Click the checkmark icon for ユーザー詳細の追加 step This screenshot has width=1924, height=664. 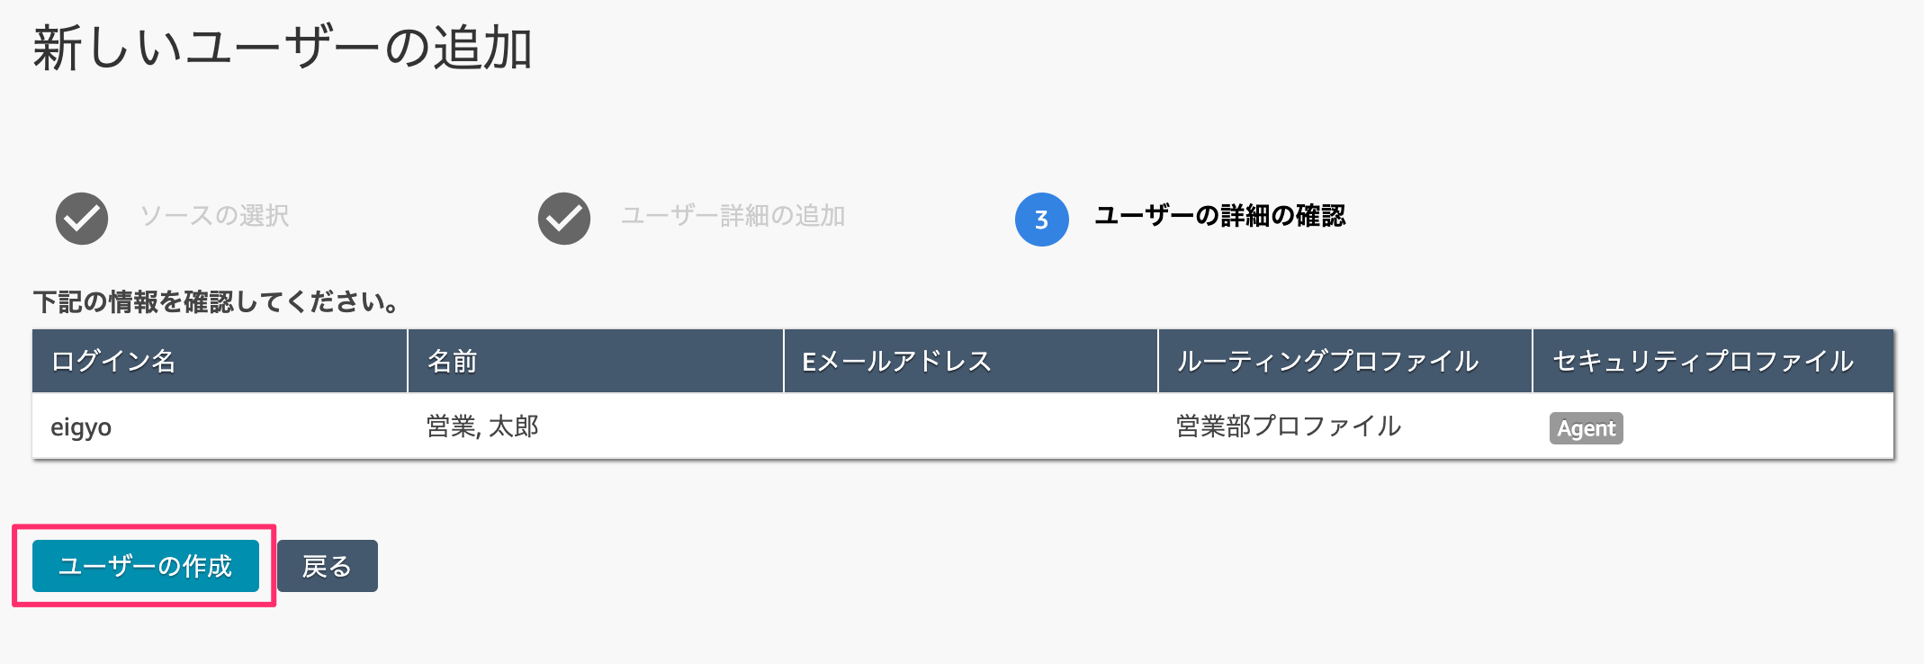(564, 219)
